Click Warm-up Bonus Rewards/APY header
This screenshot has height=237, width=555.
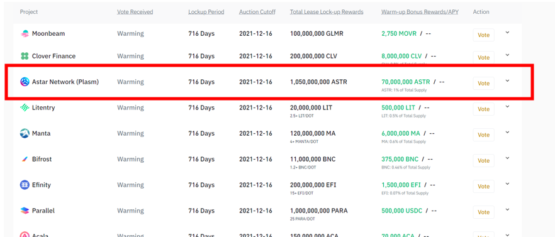tap(420, 12)
